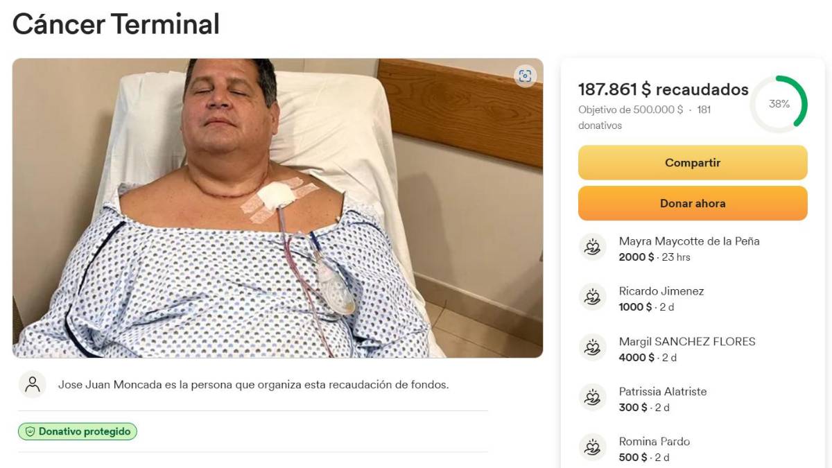
Task: Select donor name Mayra Maycotte de la Peña
Action: (x=688, y=241)
